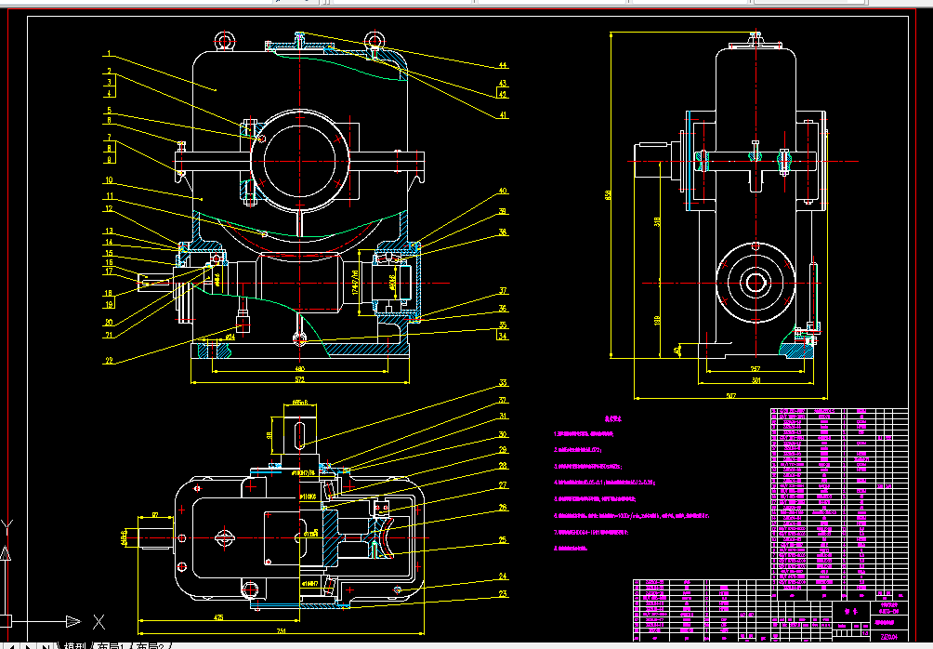Image resolution: width=933 pixels, height=649 pixels.
Task: Select part balloon number 23
Action: (x=503, y=593)
